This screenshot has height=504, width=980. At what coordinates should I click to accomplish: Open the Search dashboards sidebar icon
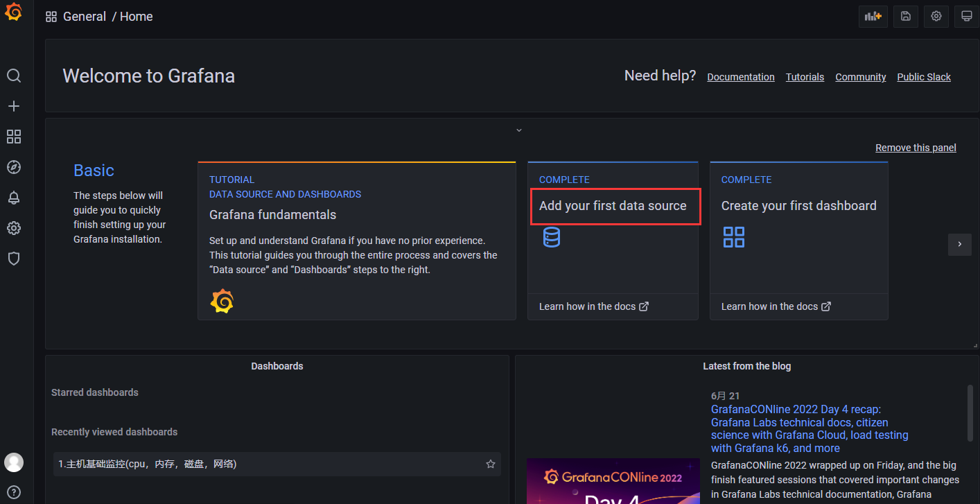(x=14, y=76)
